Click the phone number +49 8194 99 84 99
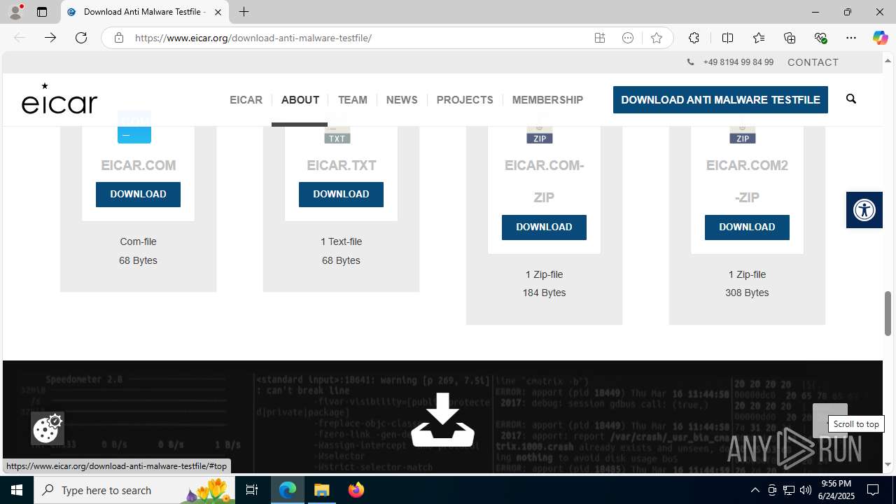This screenshot has width=896, height=504. [738, 62]
